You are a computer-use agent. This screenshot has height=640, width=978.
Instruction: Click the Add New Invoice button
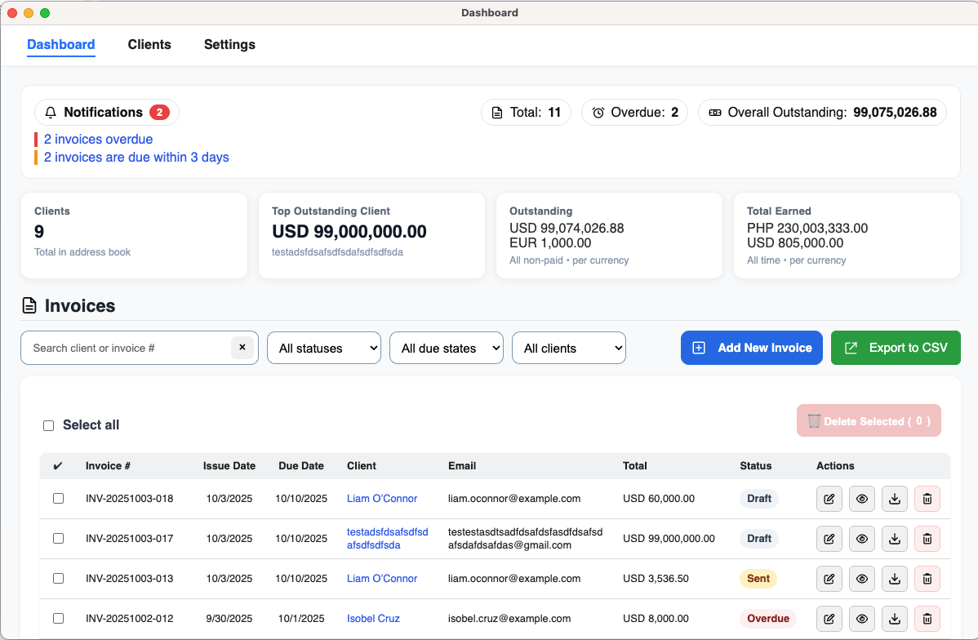(x=751, y=348)
